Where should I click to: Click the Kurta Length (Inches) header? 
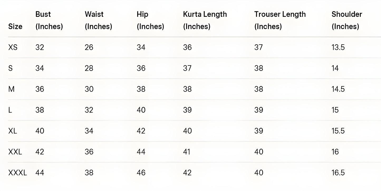click(x=205, y=20)
